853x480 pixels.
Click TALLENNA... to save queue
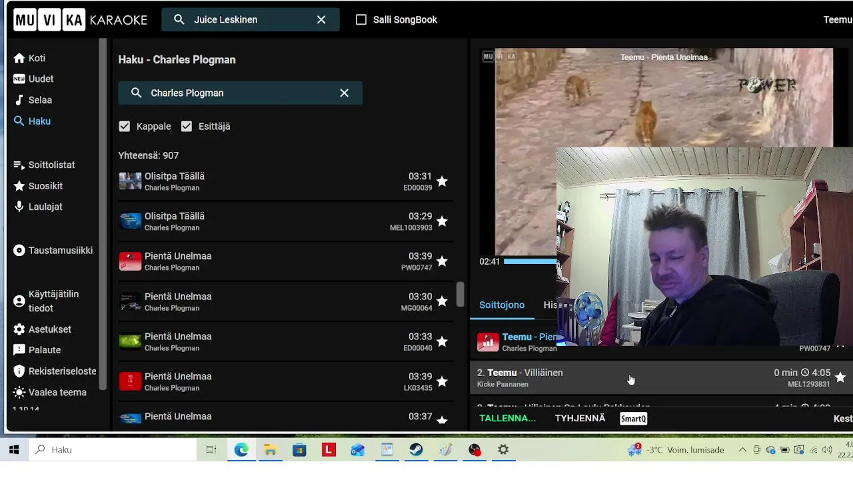[x=508, y=419]
